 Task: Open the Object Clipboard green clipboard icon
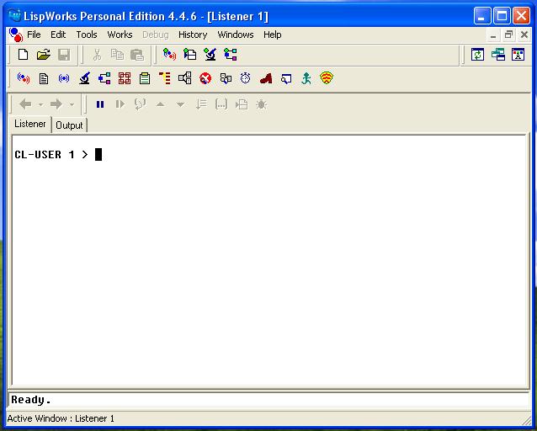click(x=145, y=78)
